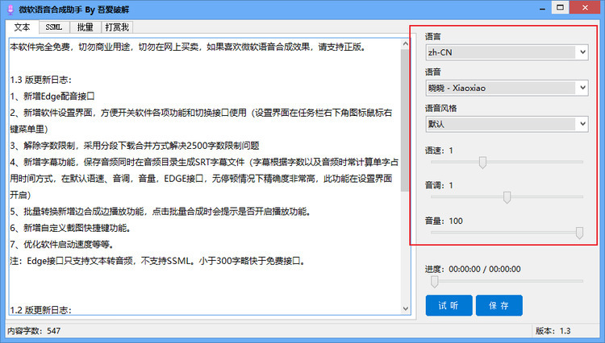605x343 pixels.
Task: Click the purple microphone app icon
Action: (x=10, y=10)
